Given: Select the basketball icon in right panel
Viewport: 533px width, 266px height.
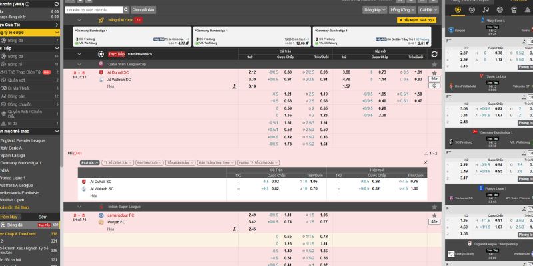Looking at the screenshot, I should click(473, 11).
